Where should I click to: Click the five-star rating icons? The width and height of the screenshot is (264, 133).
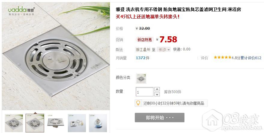(x=223, y=58)
